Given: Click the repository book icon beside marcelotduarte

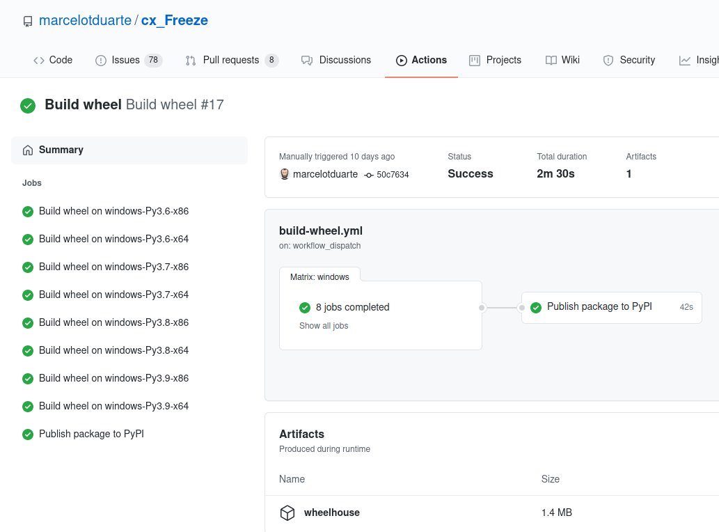Looking at the screenshot, I should (27, 21).
